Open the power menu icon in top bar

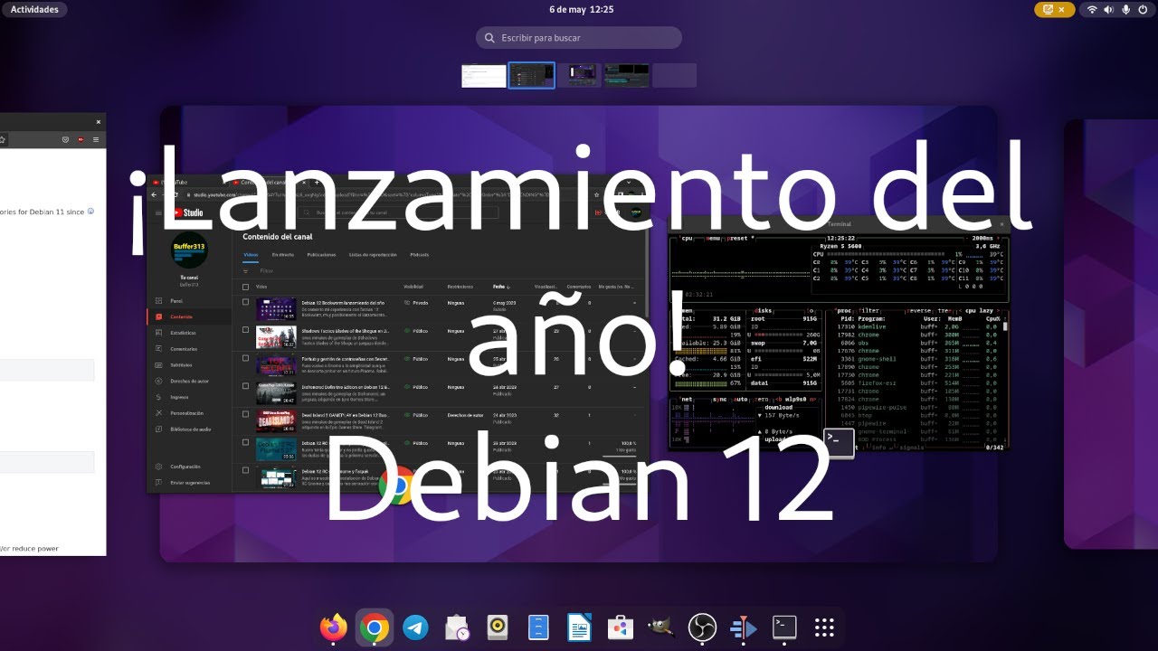[x=1143, y=9]
